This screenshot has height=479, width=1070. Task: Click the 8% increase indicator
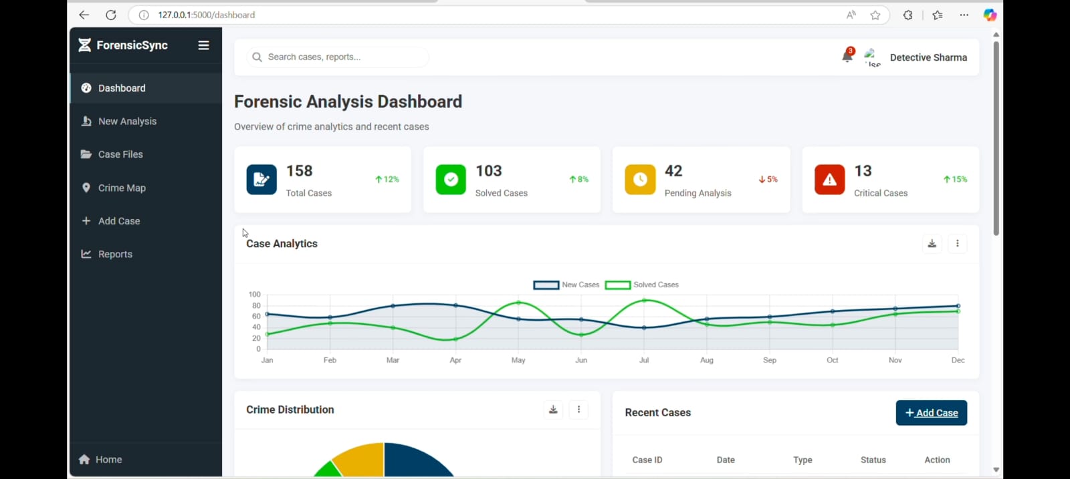coord(579,180)
